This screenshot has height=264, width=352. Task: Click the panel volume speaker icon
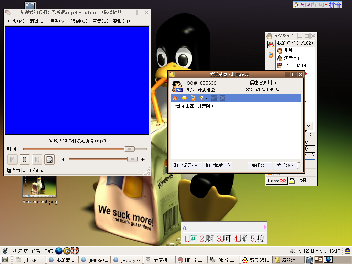[292, 251]
